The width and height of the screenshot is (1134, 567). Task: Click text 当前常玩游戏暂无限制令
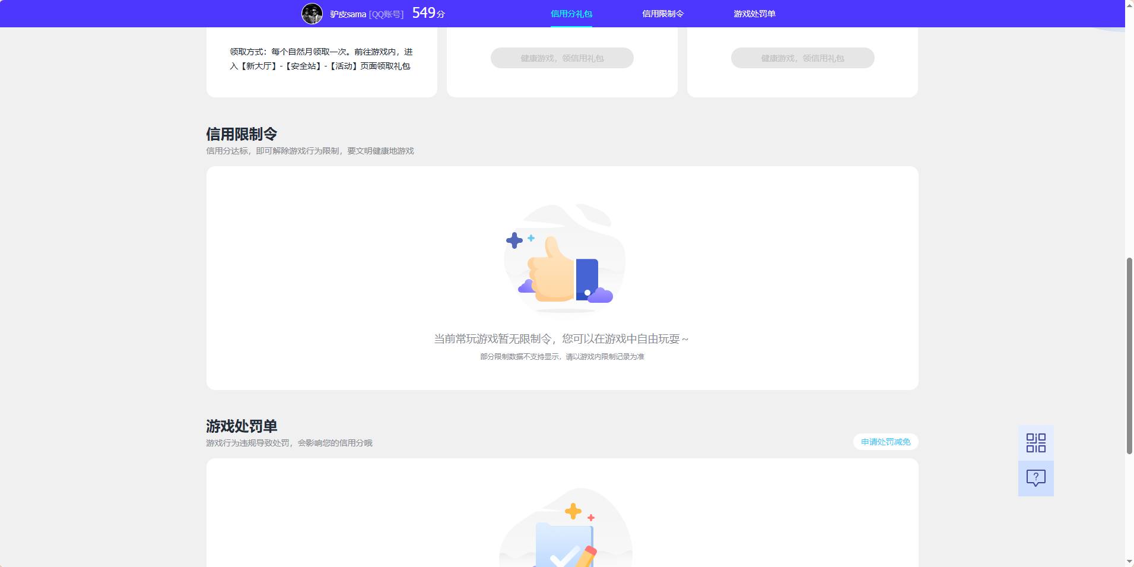pos(493,339)
